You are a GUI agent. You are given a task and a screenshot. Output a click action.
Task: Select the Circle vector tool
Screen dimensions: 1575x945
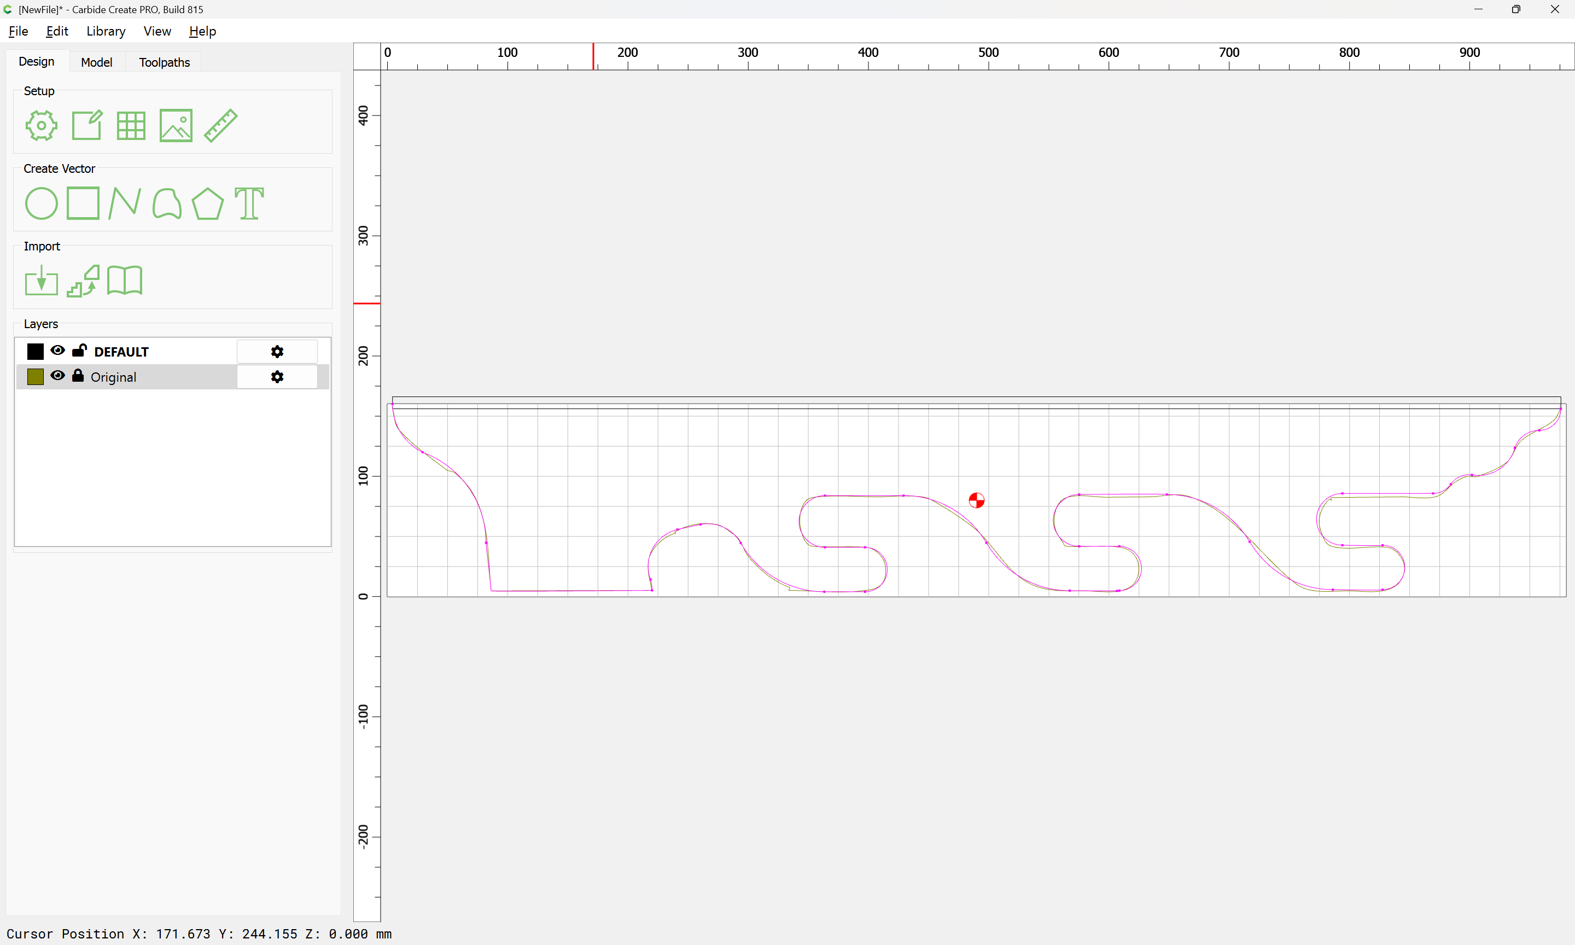42,204
